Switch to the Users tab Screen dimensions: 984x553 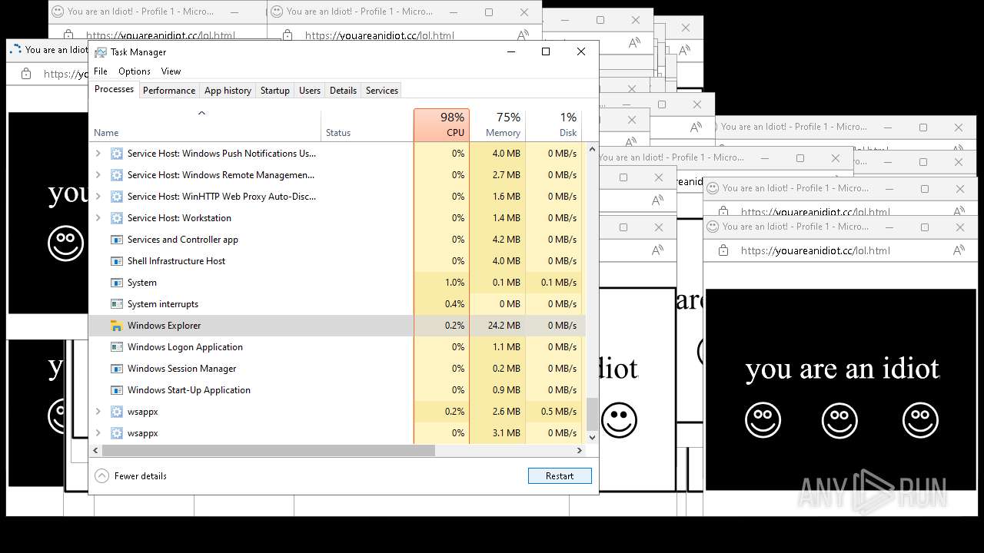(x=310, y=91)
